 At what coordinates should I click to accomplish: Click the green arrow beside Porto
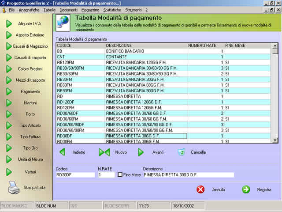tap(9, 114)
